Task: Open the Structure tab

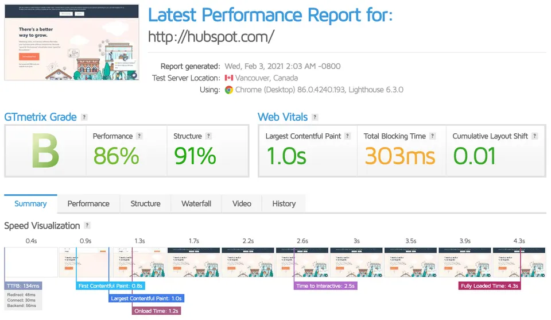Action: (x=145, y=203)
